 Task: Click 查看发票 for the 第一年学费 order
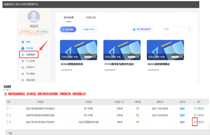(201, 109)
